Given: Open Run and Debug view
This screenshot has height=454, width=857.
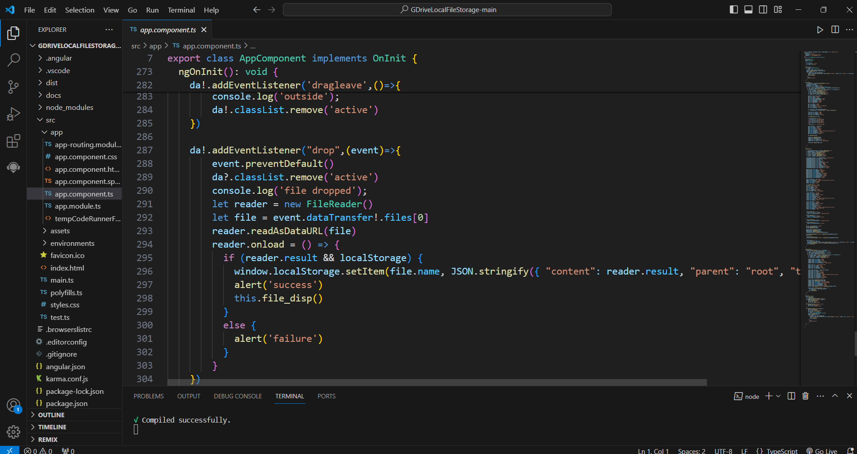Looking at the screenshot, I should click(x=13, y=114).
